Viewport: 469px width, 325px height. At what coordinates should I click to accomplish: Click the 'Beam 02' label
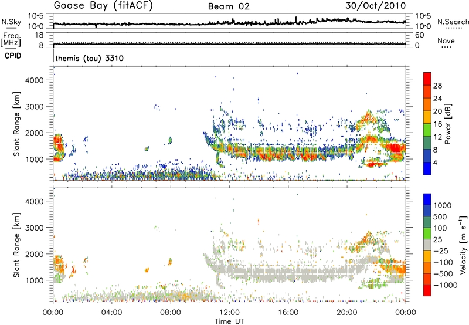(229, 6)
